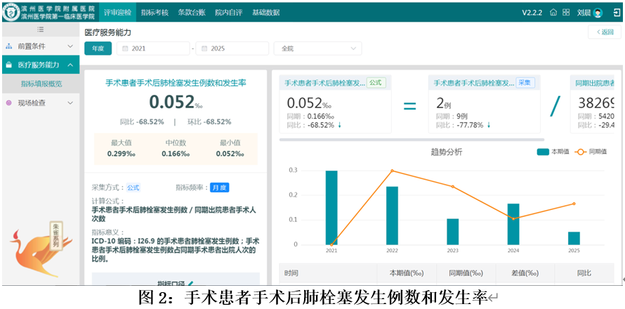Image resolution: width=625 pixels, height=309 pixels.
Task: Open the 条款台账 tab
Action: (191, 12)
